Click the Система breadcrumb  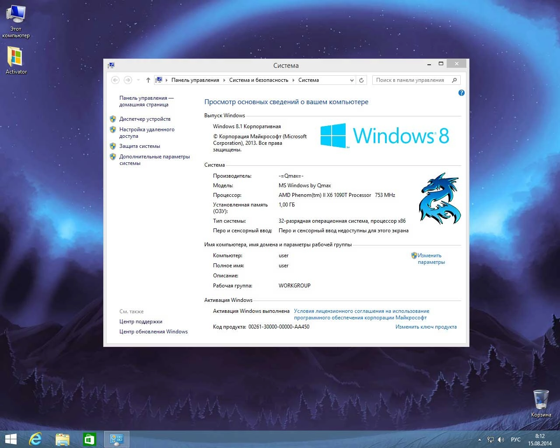(308, 80)
